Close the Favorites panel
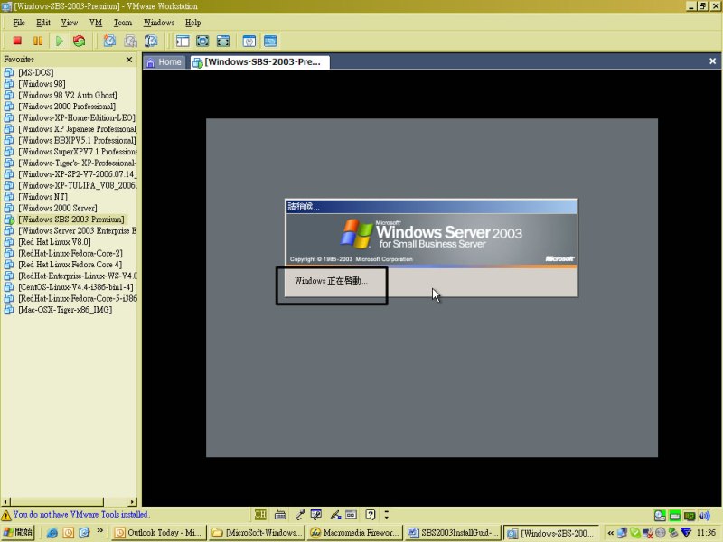Viewport: 723px width, 542px height. pyautogui.click(x=129, y=60)
